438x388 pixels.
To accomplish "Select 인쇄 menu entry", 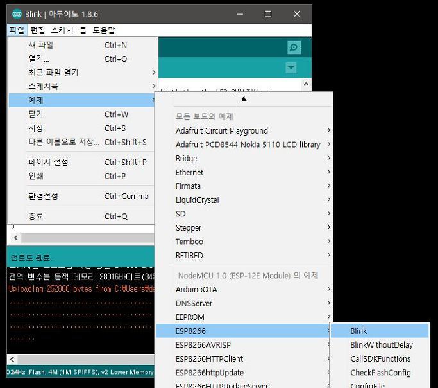I will point(81,176).
